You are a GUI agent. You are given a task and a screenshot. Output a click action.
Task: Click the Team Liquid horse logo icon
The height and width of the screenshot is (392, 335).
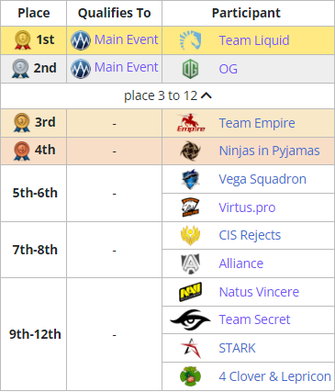tap(190, 40)
